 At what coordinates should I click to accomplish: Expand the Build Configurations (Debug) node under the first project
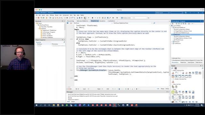(x=173, y=29)
